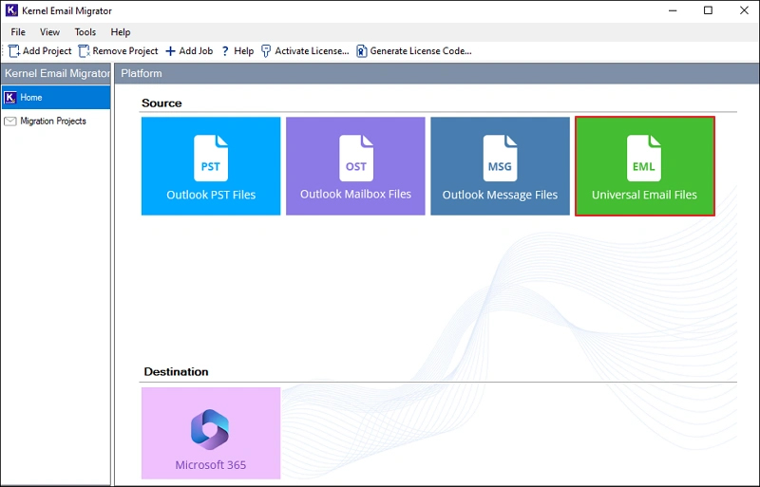
Task: Click the Generate License Code icon
Action: [x=362, y=51]
